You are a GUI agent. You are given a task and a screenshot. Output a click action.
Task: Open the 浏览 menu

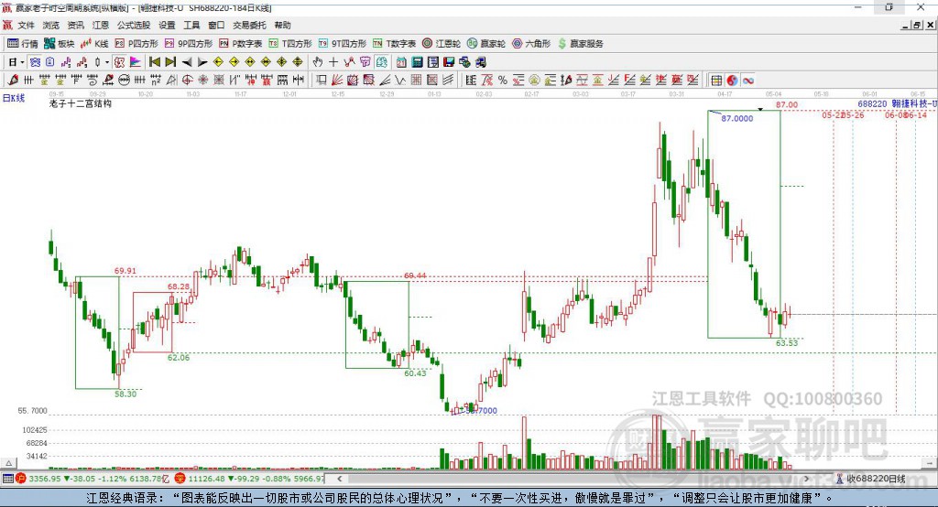(51, 25)
